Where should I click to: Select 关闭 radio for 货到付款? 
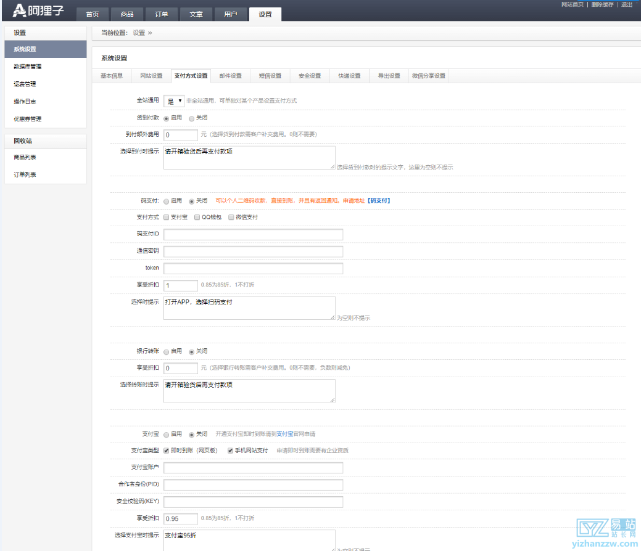(x=192, y=118)
